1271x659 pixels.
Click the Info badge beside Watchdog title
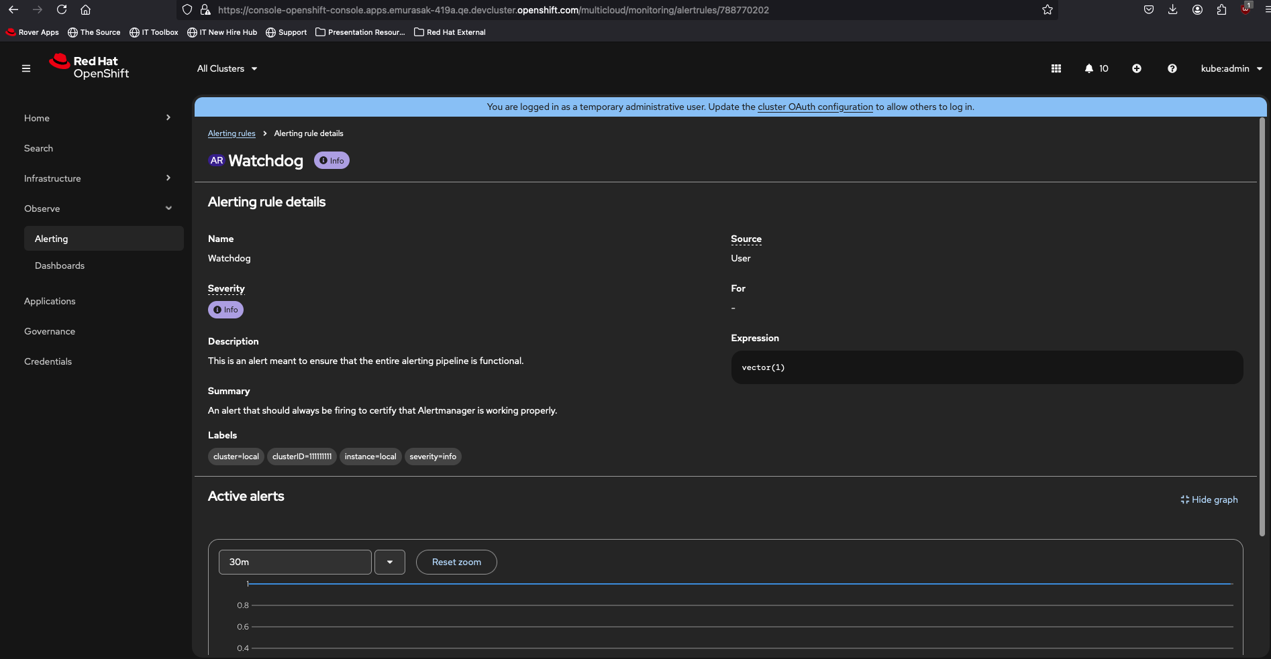click(x=332, y=161)
